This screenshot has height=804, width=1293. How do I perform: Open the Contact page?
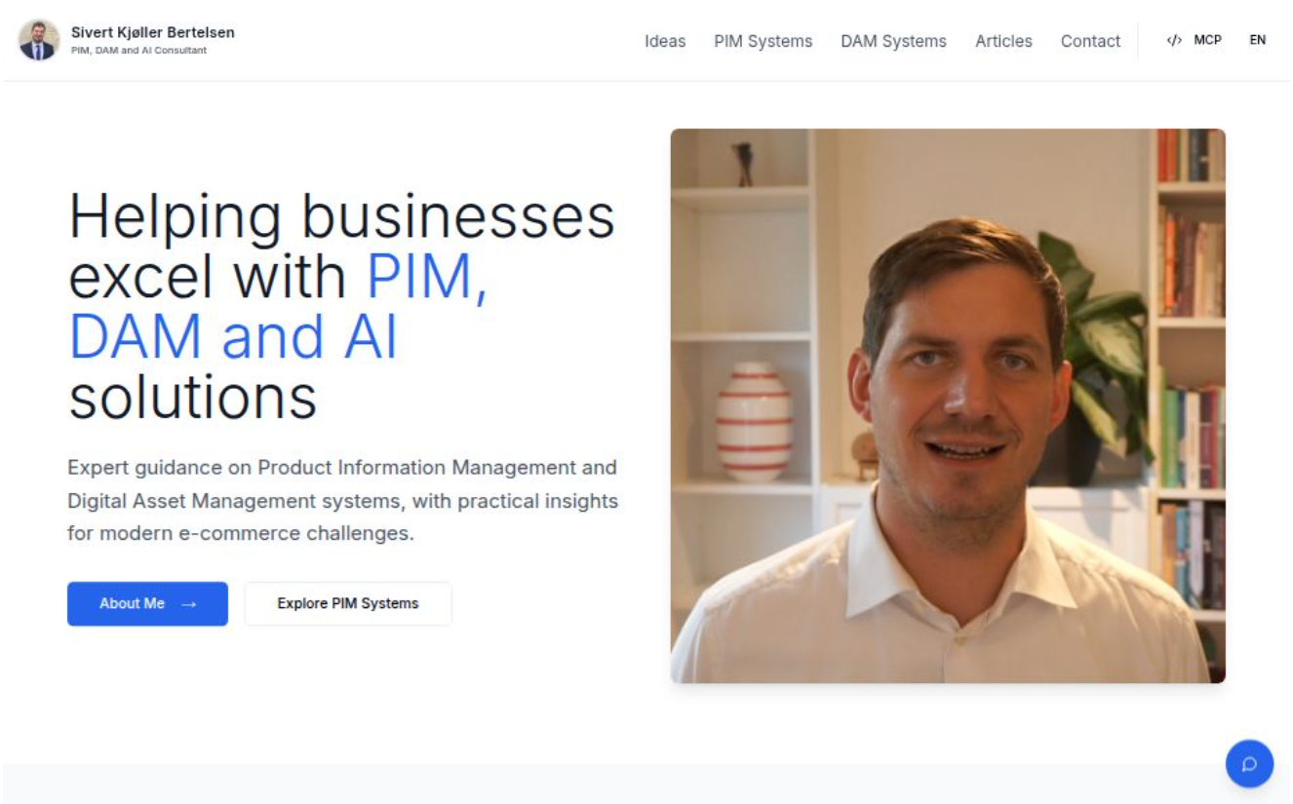pos(1090,41)
